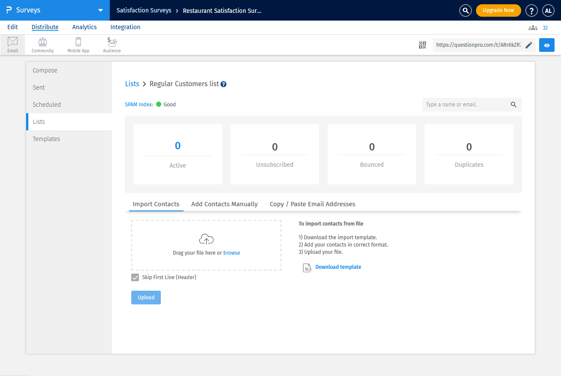Image resolution: width=561 pixels, height=376 pixels.
Task: Uncheck Skip First Line (Header) checkbox
Action: point(135,277)
